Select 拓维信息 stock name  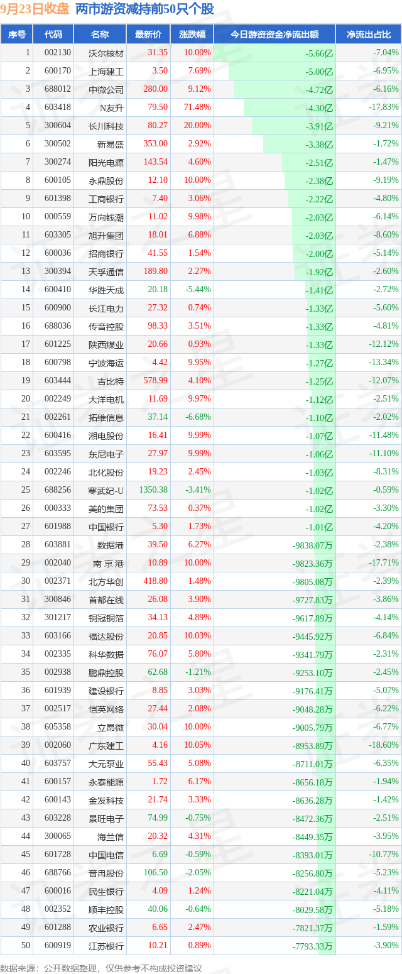(106, 417)
